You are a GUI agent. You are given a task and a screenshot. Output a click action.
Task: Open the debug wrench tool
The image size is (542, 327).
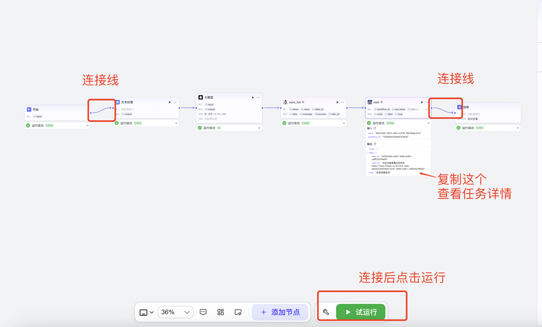tap(326, 312)
